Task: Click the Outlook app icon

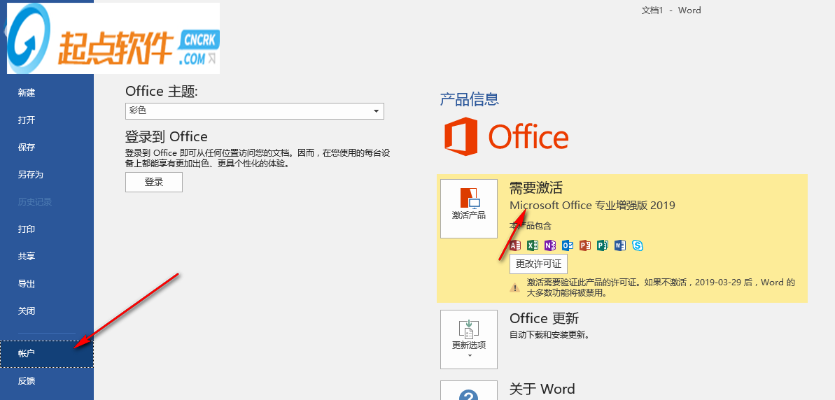Action: point(568,245)
